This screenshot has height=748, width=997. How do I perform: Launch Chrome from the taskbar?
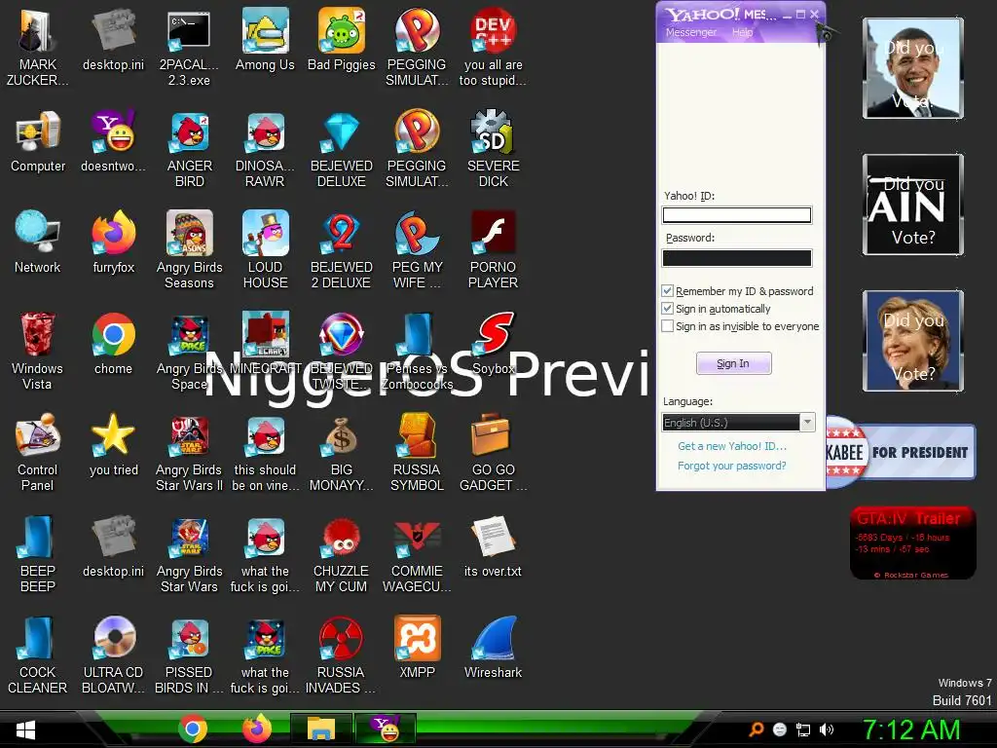[193, 729]
